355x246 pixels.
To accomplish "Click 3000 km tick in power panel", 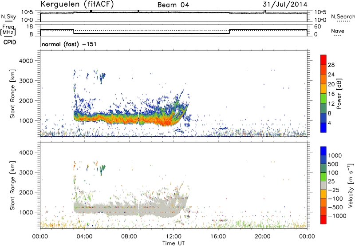I will pyautogui.click(x=26, y=81).
